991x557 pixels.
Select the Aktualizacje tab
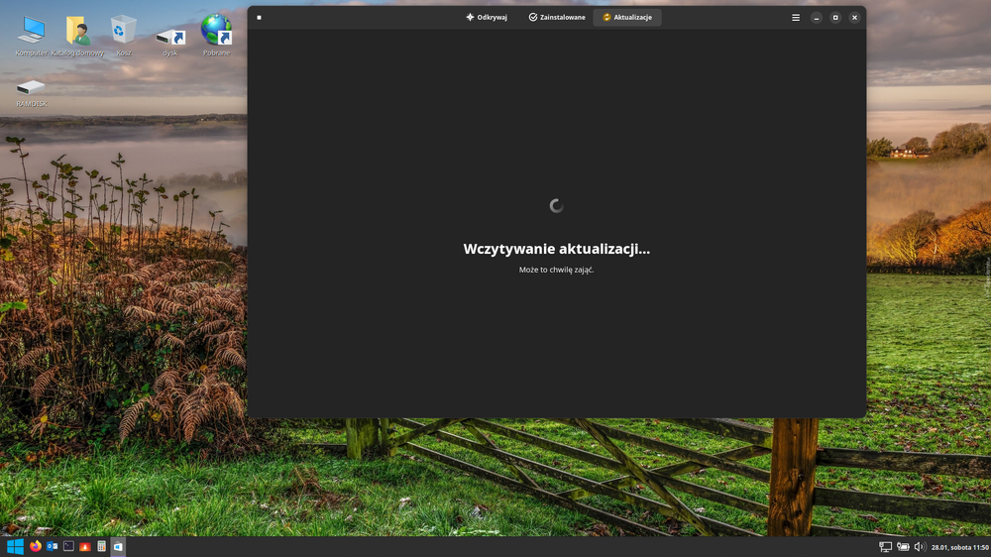(627, 17)
